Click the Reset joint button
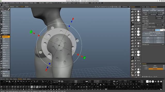Image resolution: width=165 pixels, height=92 pixels. point(161,11)
